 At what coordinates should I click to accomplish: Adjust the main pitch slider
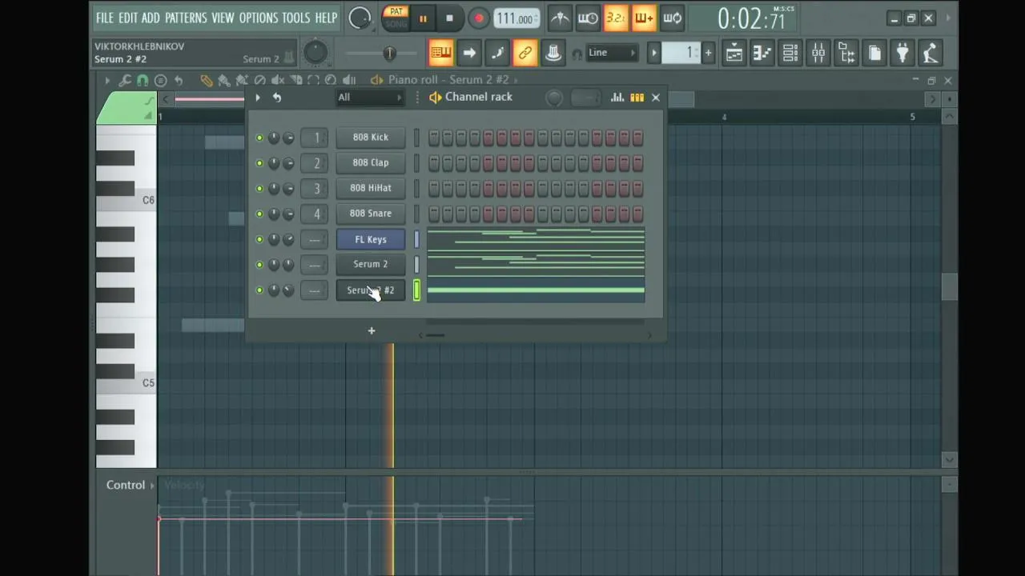coord(389,54)
